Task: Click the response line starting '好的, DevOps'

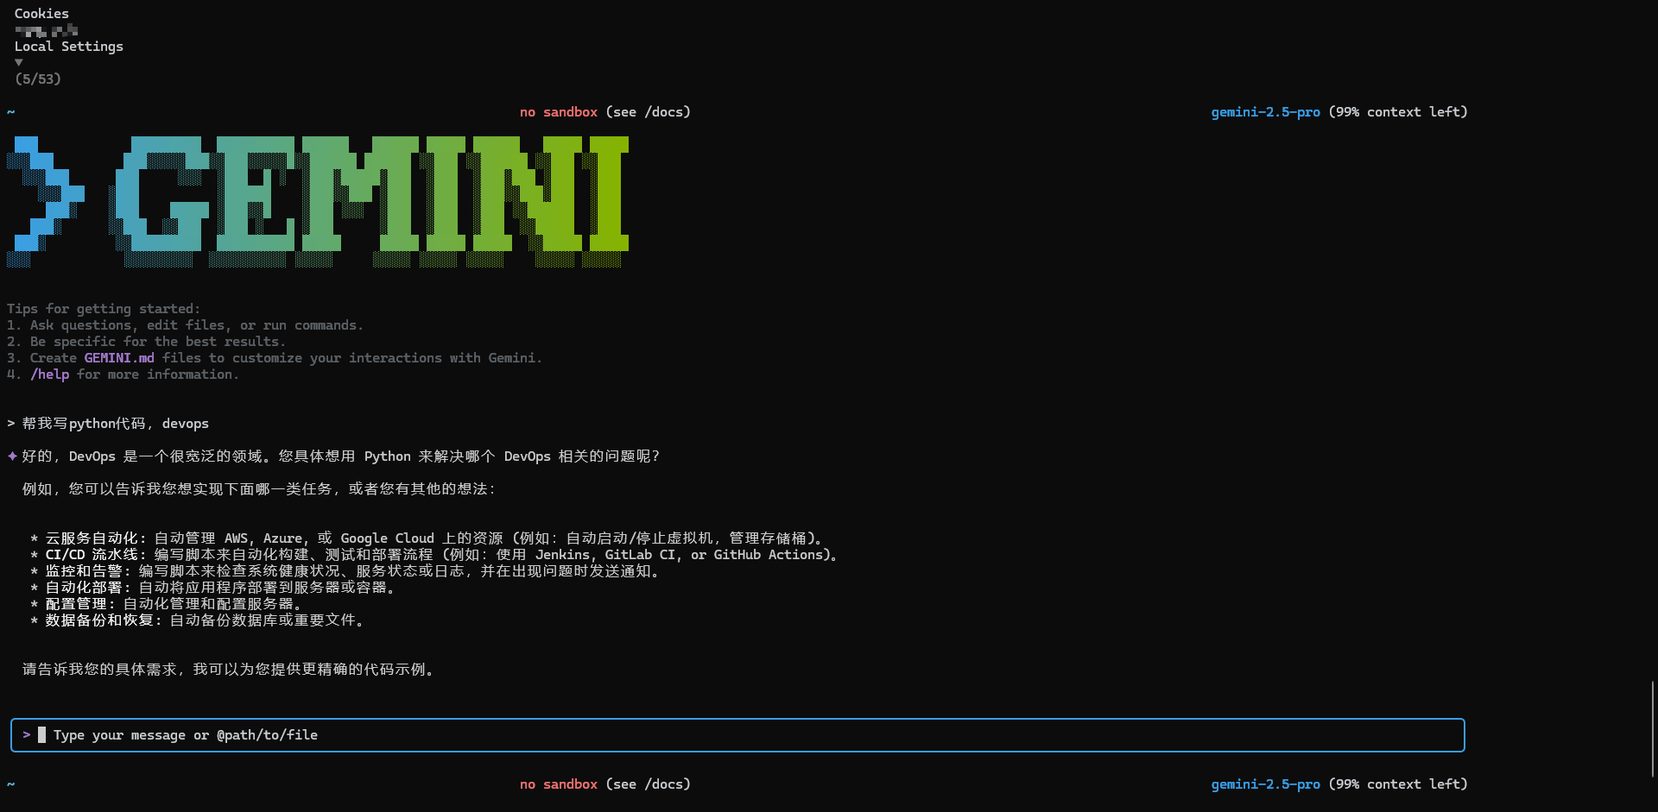Action: tap(341, 456)
